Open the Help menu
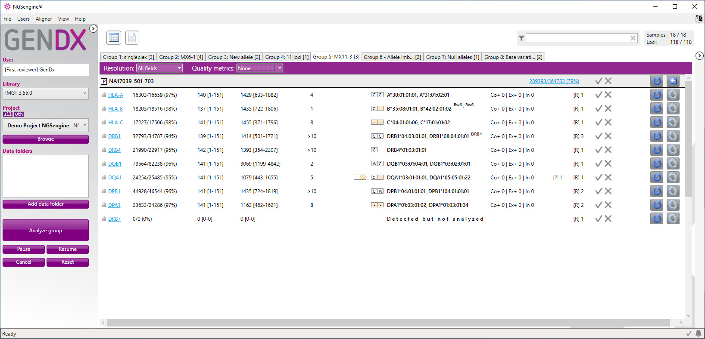The image size is (705, 339). [80, 19]
